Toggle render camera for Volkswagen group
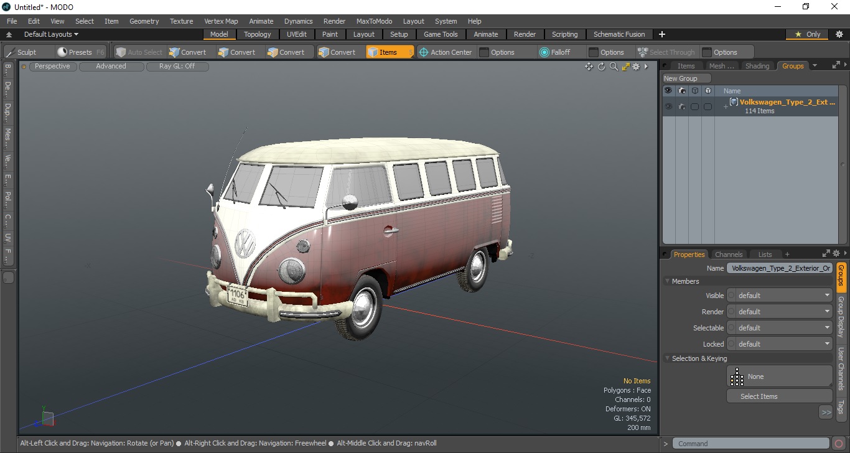This screenshot has height=453, width=850. pos(682,106)
